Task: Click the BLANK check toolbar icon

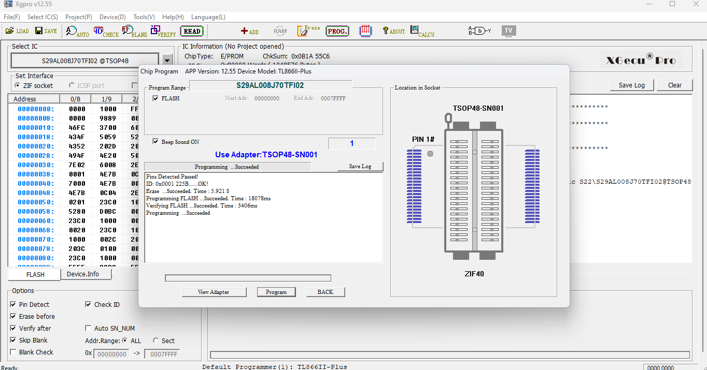Action: [134, 31]
